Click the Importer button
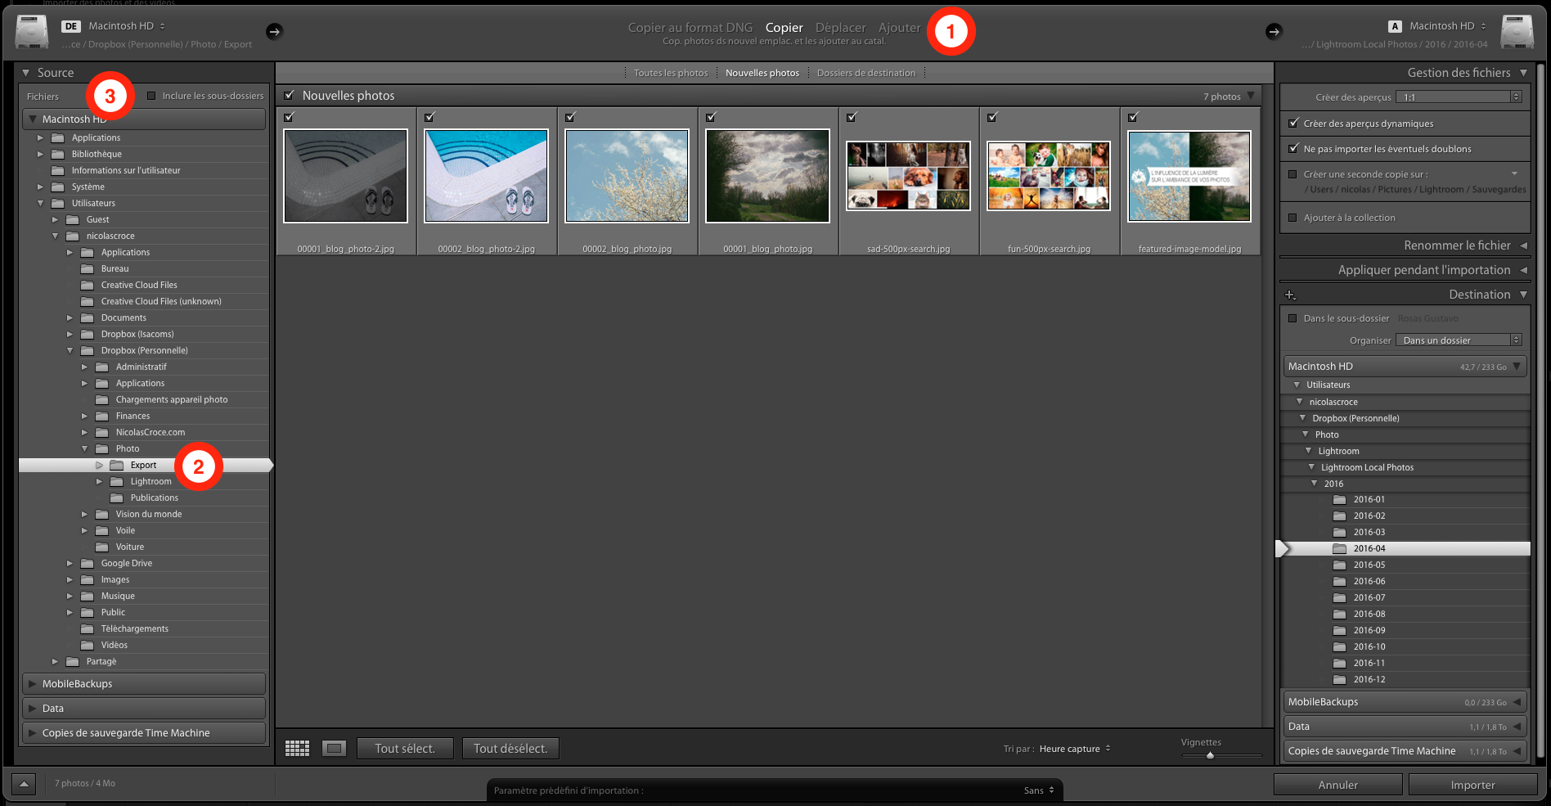Viewport: 1551px width, 806px height. click(x=1473, y=784)
